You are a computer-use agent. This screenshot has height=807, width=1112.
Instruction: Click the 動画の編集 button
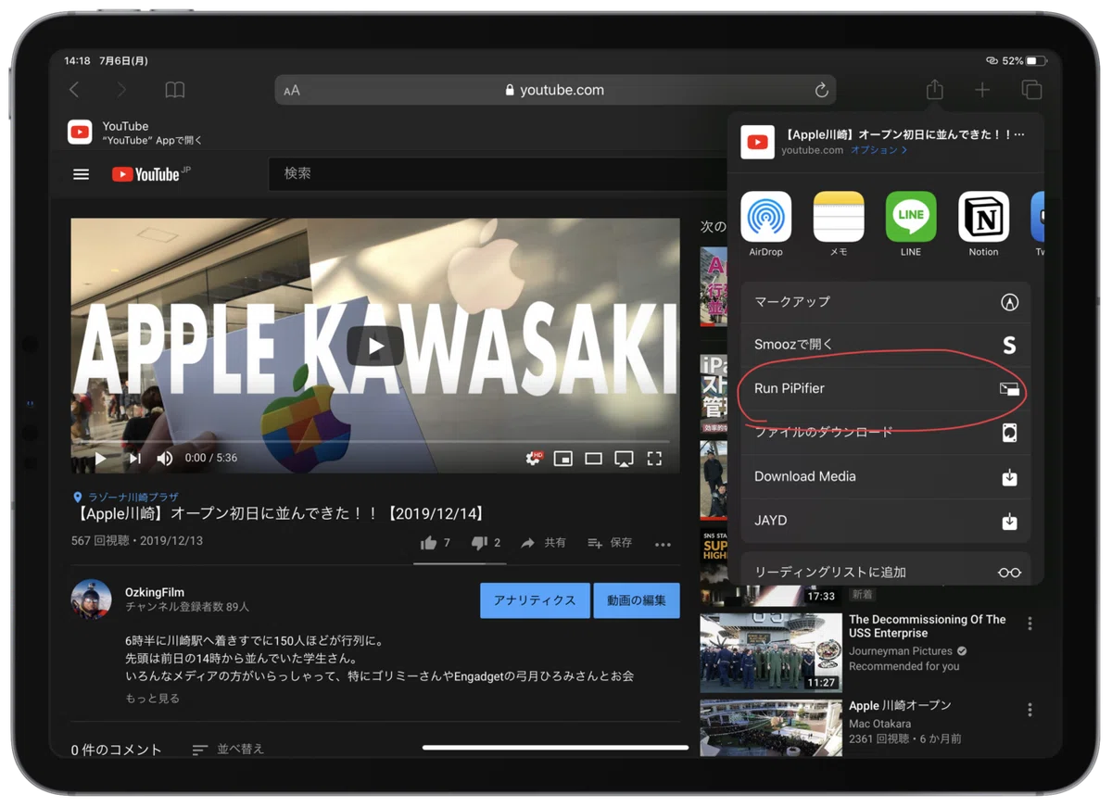coord(637,600)
